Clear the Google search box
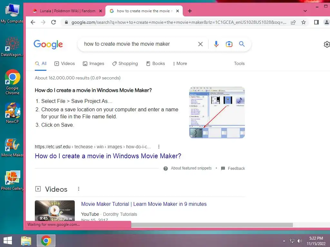This screenshot has height=247, width=330. click(200, 44)
